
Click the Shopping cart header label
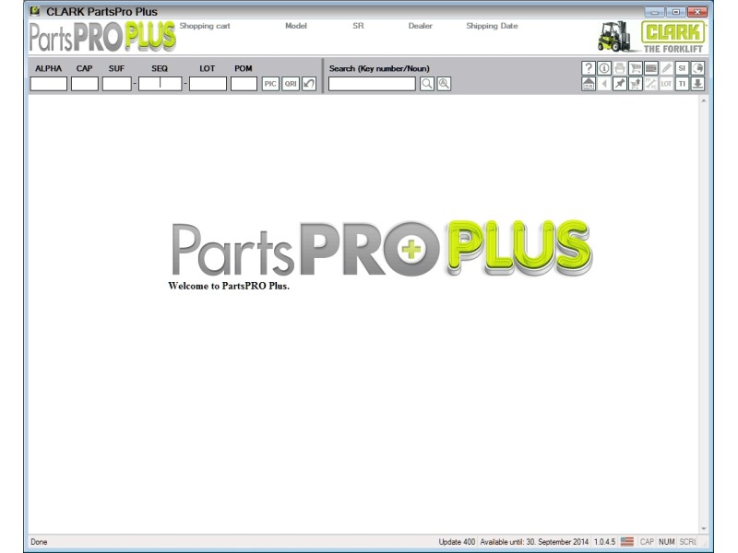205,26
